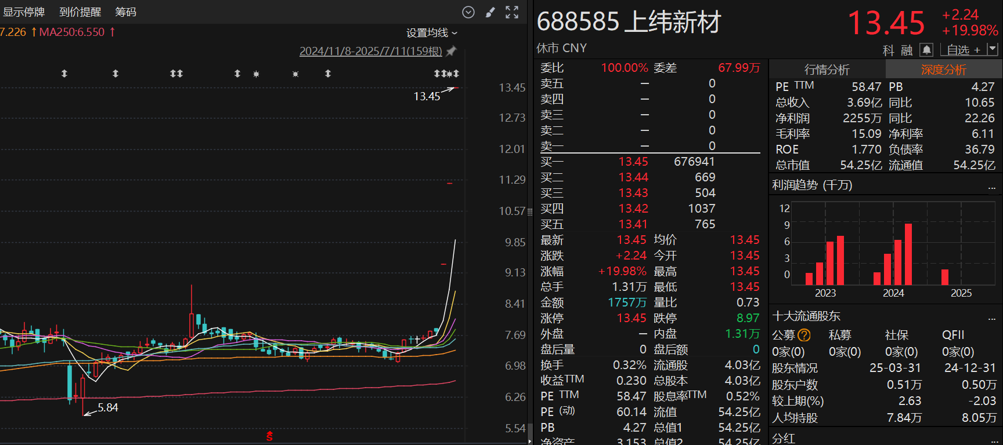Click the circled down-arrow icon above chart
Image resolution: width=1003 pixels, height=445 pixels.
(468, 12)
